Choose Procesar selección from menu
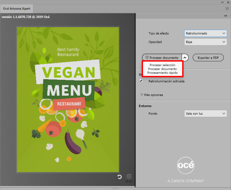 pos(162,65)
